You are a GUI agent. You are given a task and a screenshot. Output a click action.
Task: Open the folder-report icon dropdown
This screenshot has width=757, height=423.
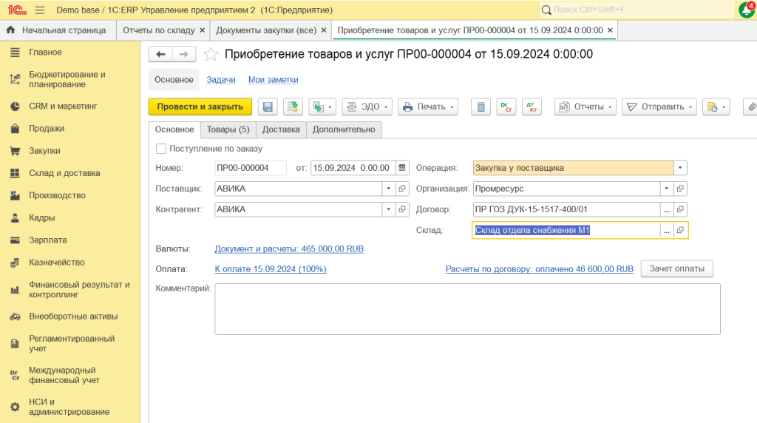click(716, 106)
